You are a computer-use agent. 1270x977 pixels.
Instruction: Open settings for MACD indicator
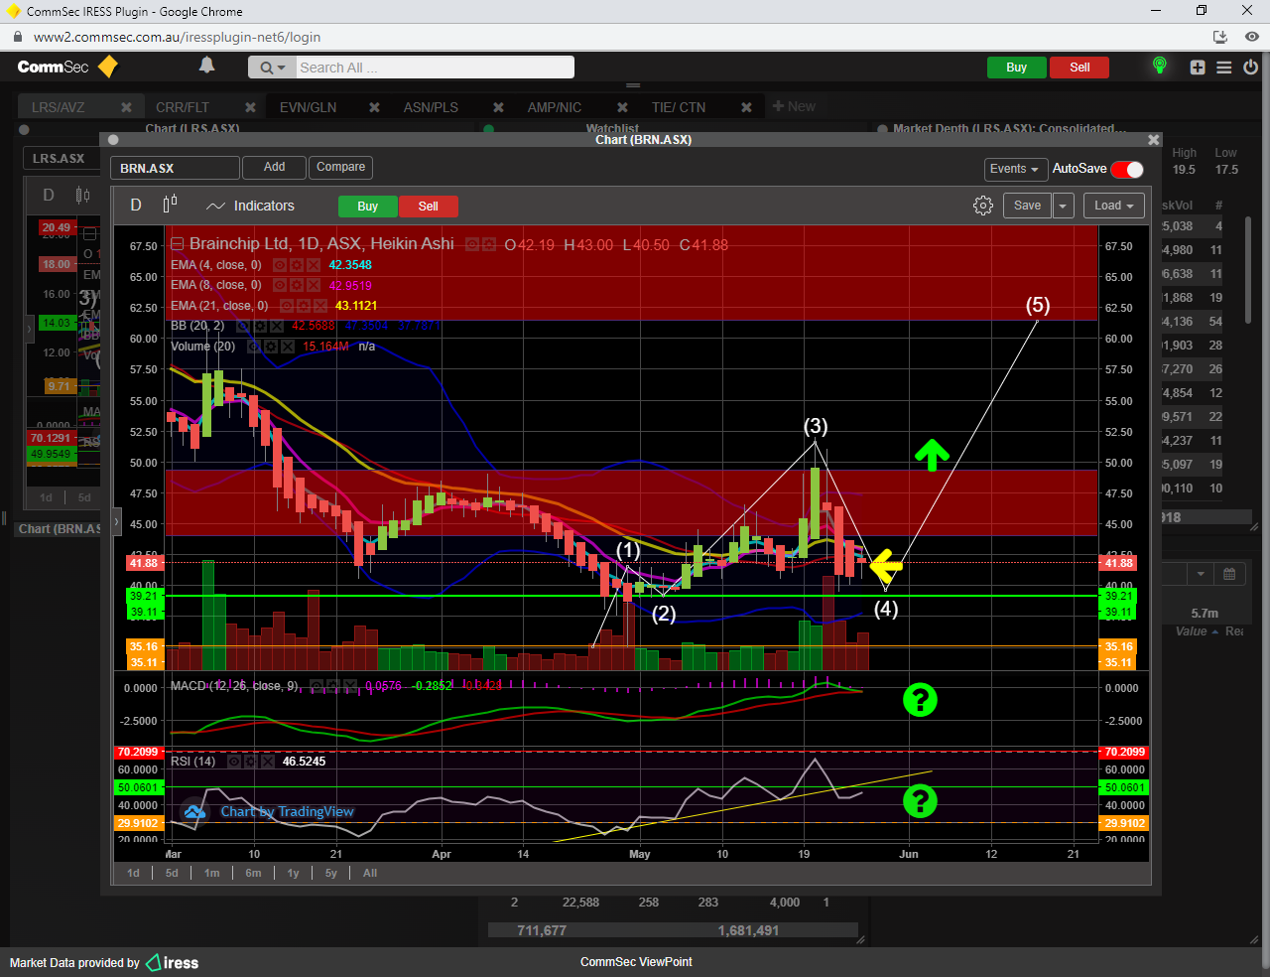coord(333,686)
